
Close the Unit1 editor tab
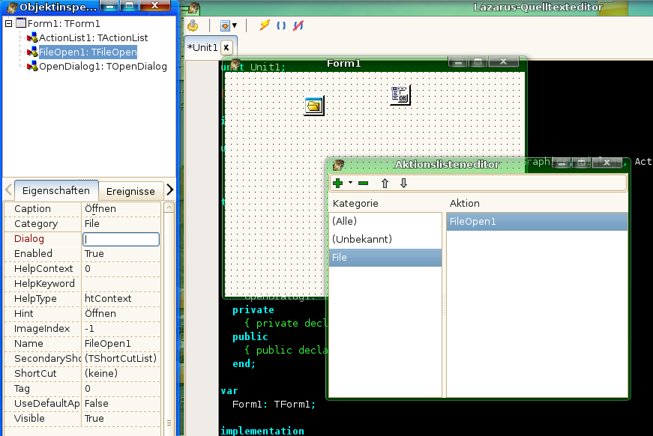(226, 47)
